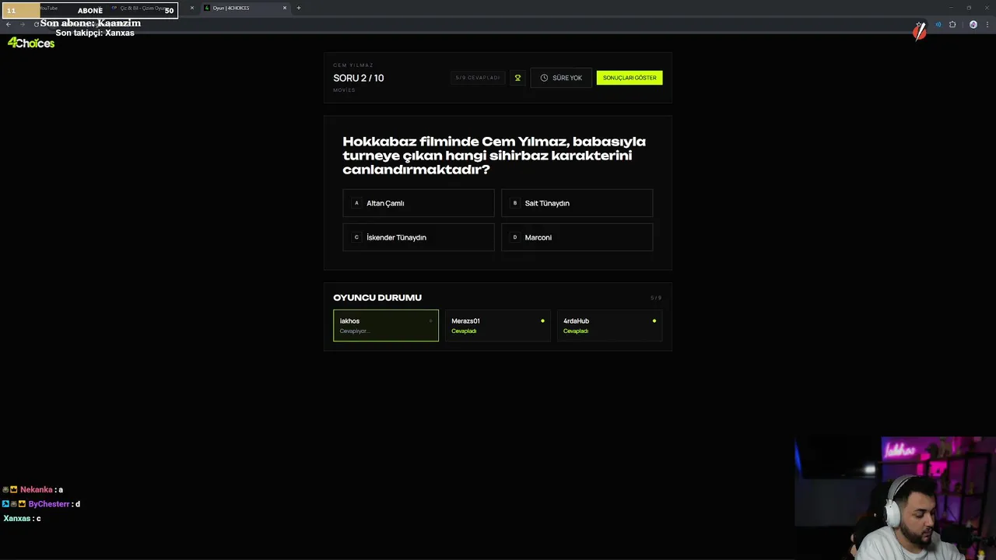The width and height of the screenshot is (996, 560).
Task: Go forward in browser history
Action: click(23, 24)
